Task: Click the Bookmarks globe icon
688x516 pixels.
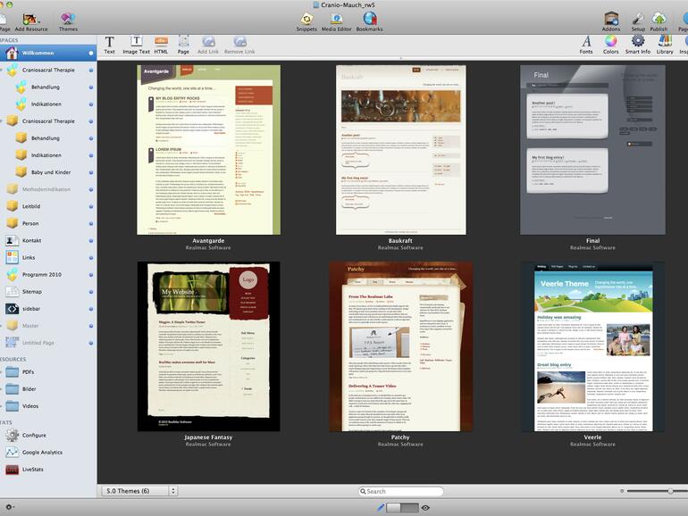Action: pos(369,20)
